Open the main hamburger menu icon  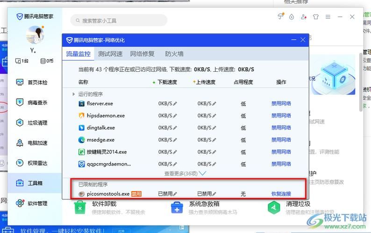click(x=328, y=17)
